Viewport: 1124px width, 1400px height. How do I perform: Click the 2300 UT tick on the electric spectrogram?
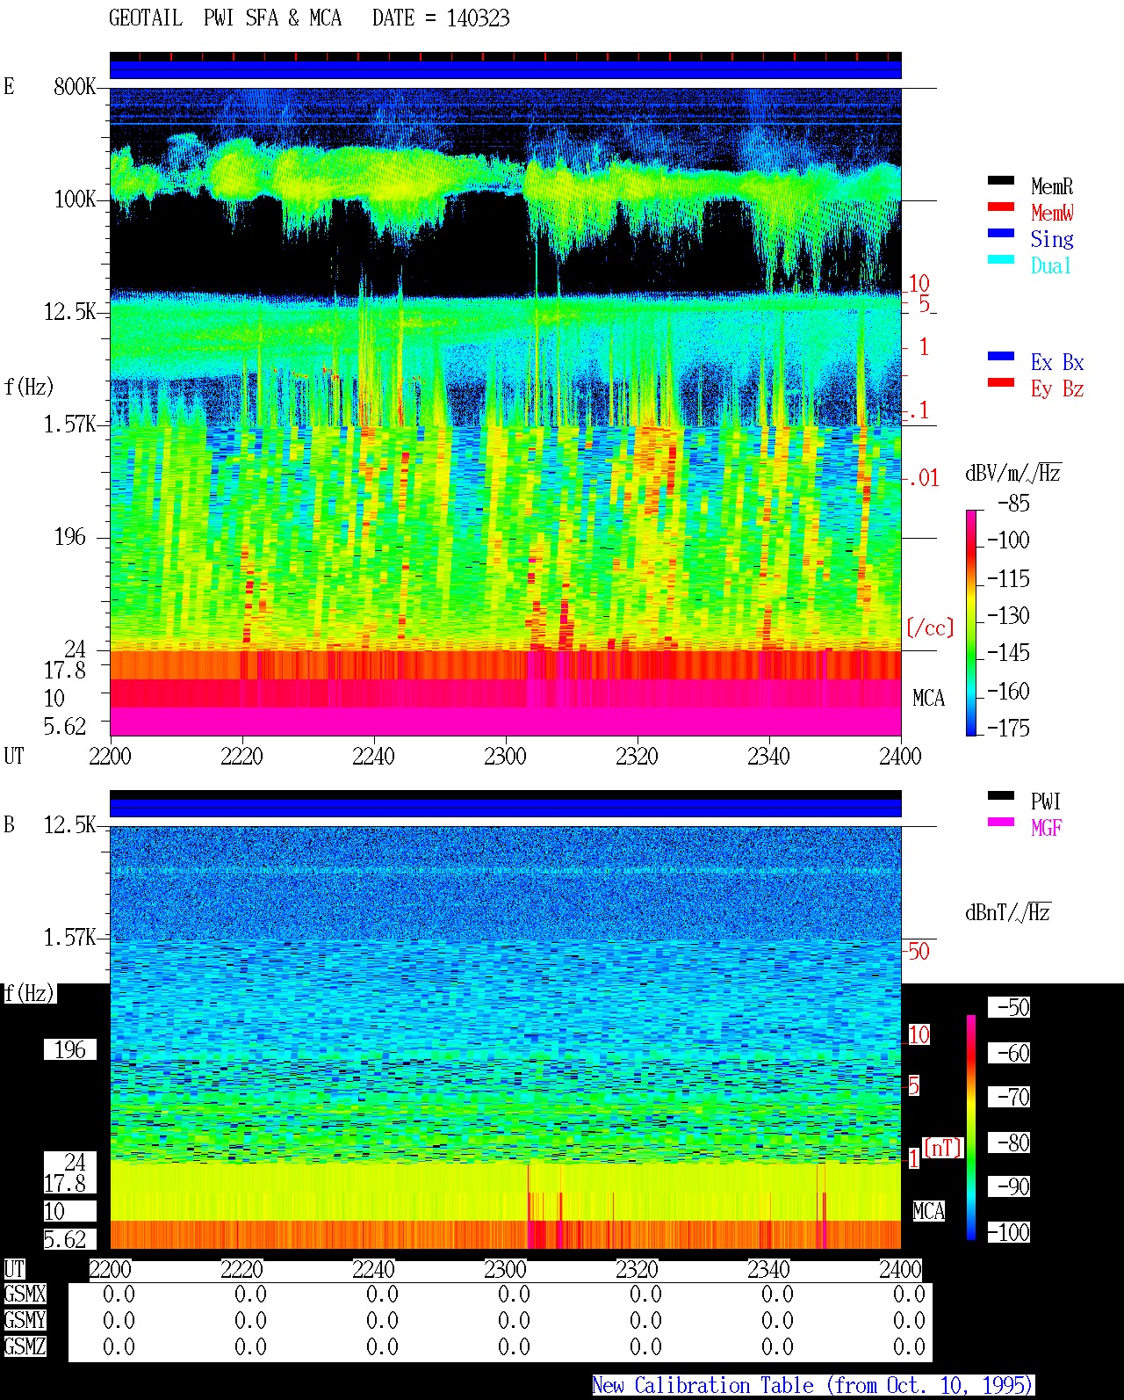(x=505, y=757)
